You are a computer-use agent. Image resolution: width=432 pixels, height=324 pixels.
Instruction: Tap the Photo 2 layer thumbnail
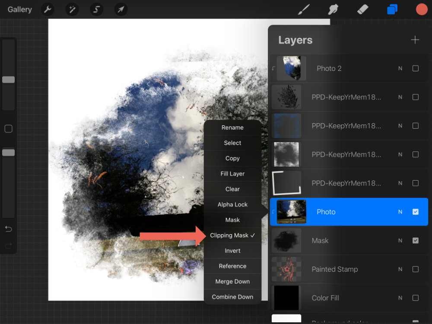pos(291,68)
